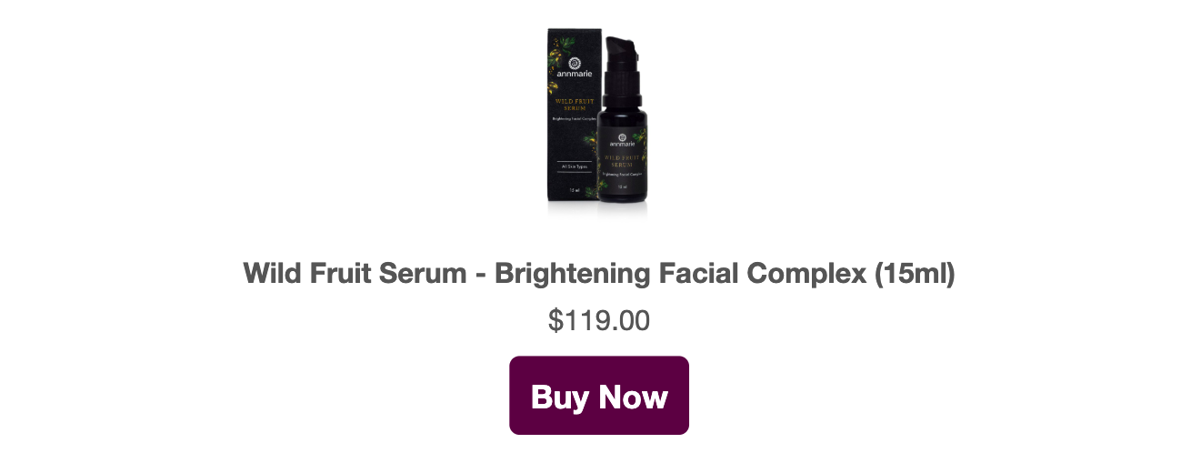This screenshot has height=463, width=1201.
Task: Click the fruit illustration on the bottle label
Action: pyautogui.click(x=640, y=138)
